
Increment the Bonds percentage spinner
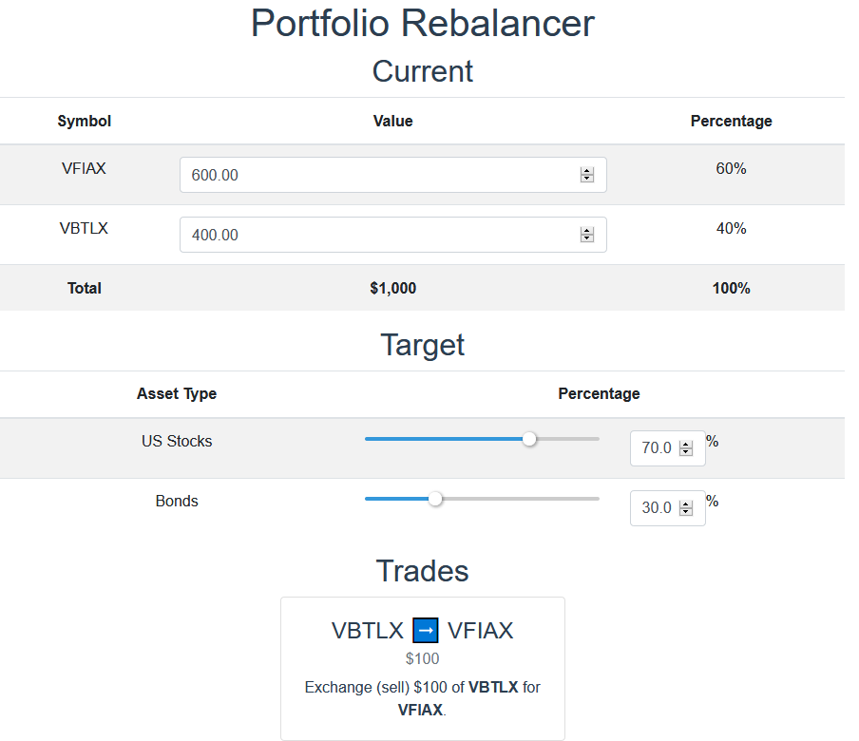coord(685,503)
